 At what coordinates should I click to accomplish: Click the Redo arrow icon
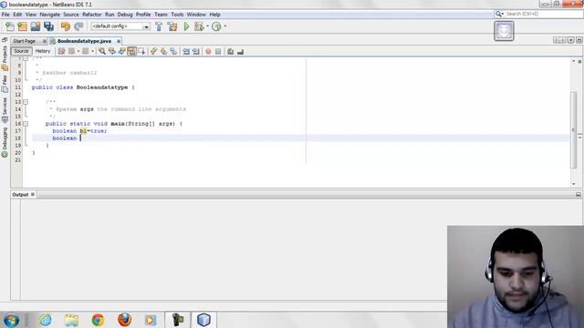[78, 26]
